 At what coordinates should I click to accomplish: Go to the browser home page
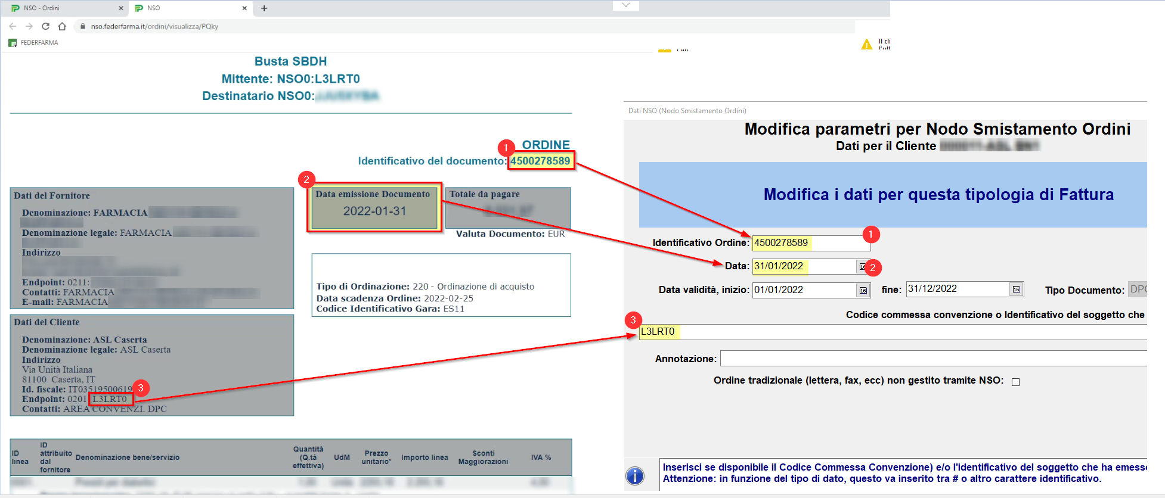[62, 26]
